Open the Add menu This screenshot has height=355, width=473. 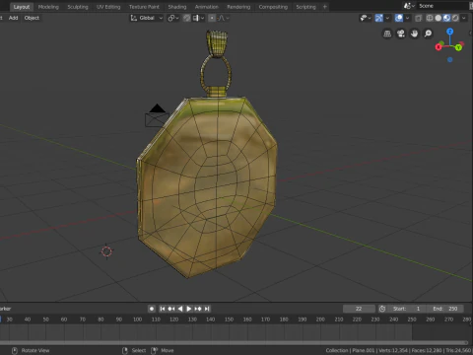(x=13, y=18)
